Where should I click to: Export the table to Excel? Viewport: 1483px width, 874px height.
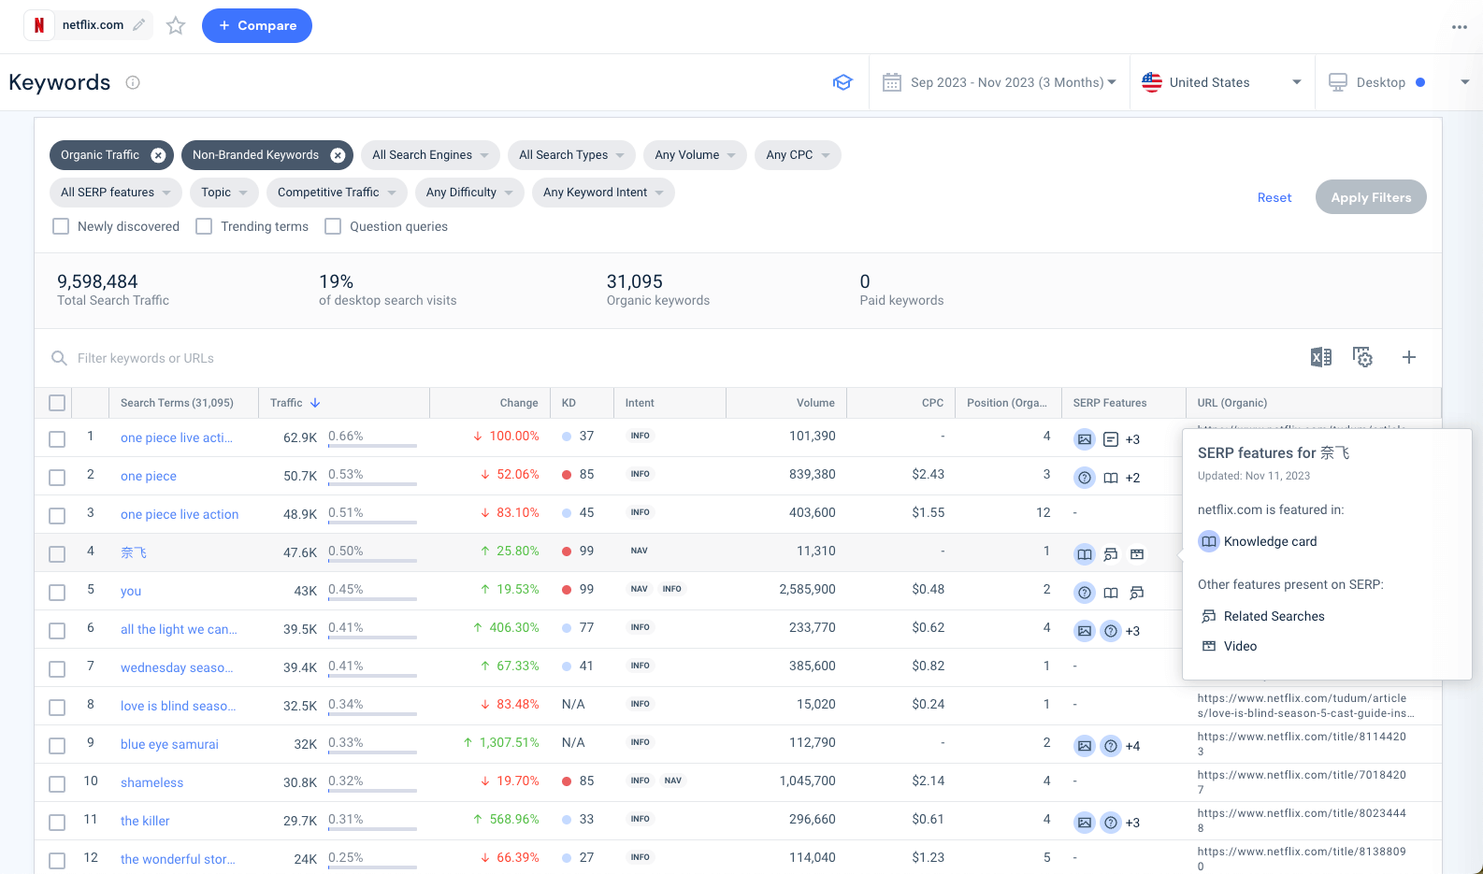click(1321, 357)
